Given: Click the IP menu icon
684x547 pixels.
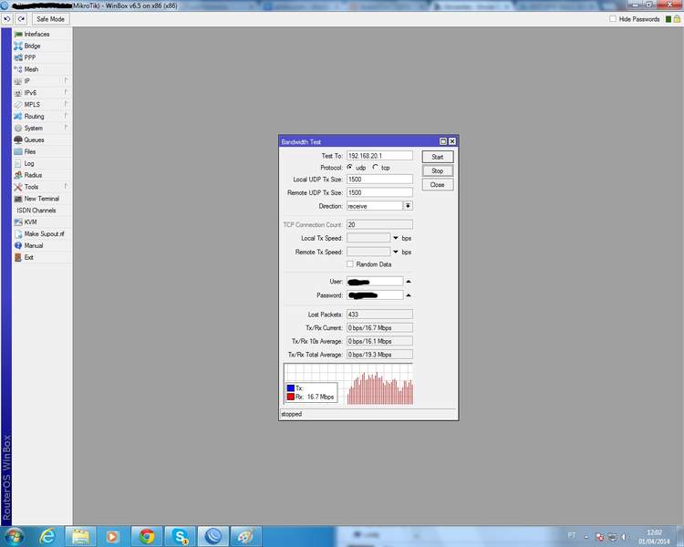Looking at the screenshot, I should tap(18, 81).
